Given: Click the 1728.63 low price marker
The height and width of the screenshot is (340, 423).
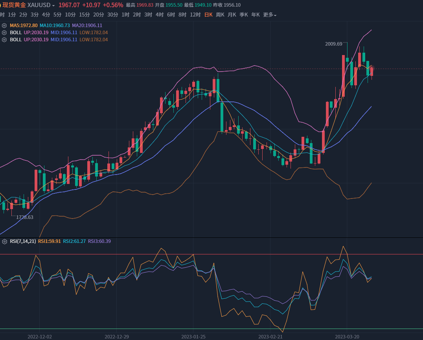Looking at the screenshot, I should click(x=25, y=217).
